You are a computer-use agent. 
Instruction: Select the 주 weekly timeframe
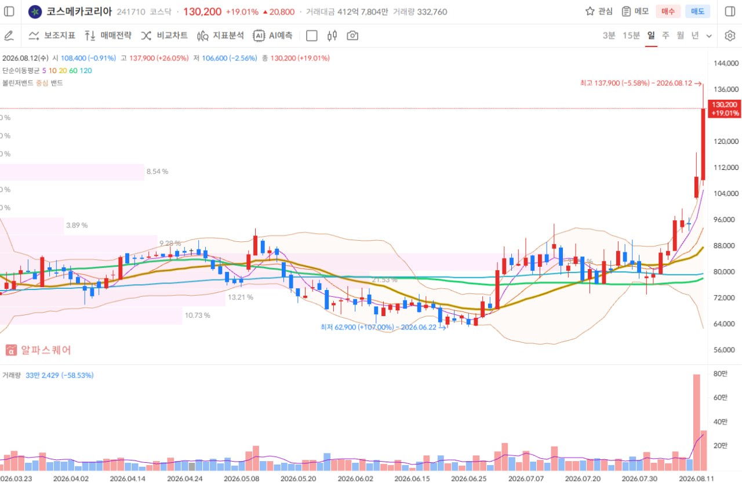click(x=665, y=35)
